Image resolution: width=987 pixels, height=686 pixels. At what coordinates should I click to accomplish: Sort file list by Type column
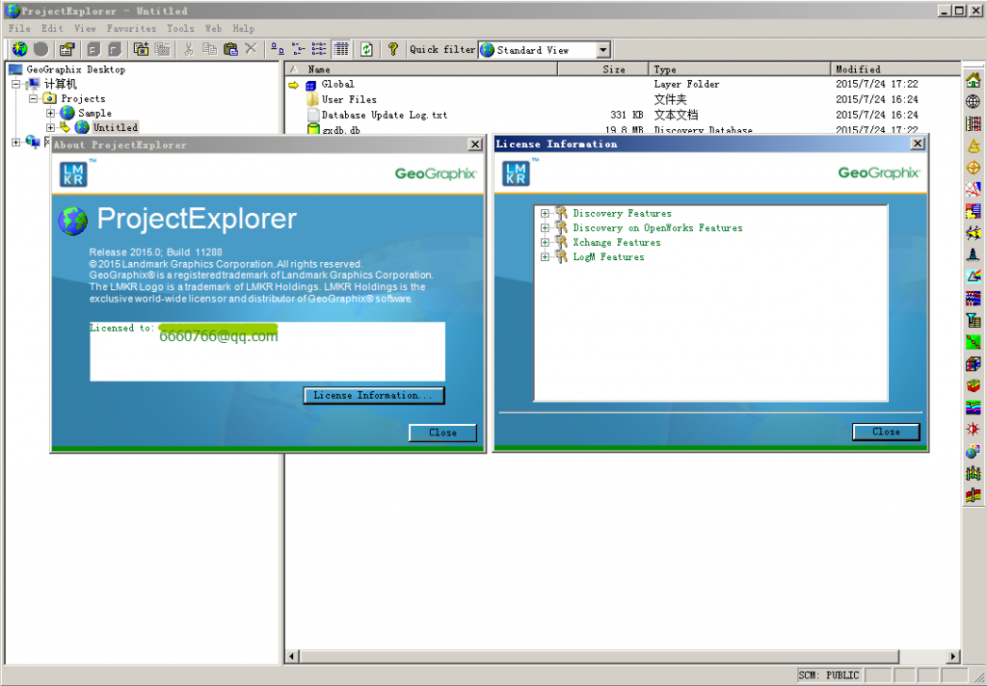[x=739, y=69]
